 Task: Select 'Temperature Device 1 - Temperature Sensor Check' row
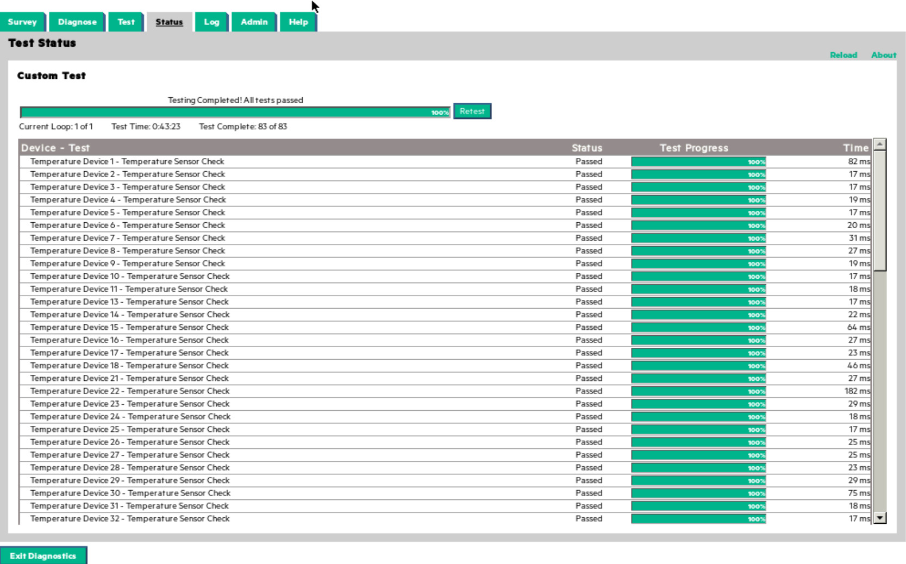tap(445, 161)
